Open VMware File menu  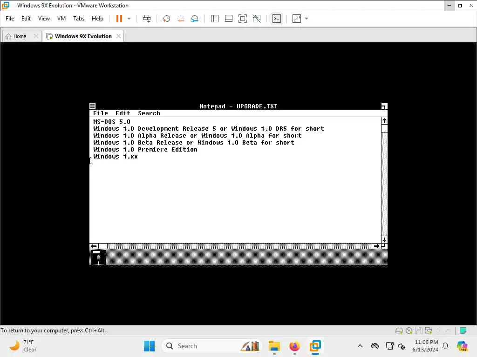10,19
